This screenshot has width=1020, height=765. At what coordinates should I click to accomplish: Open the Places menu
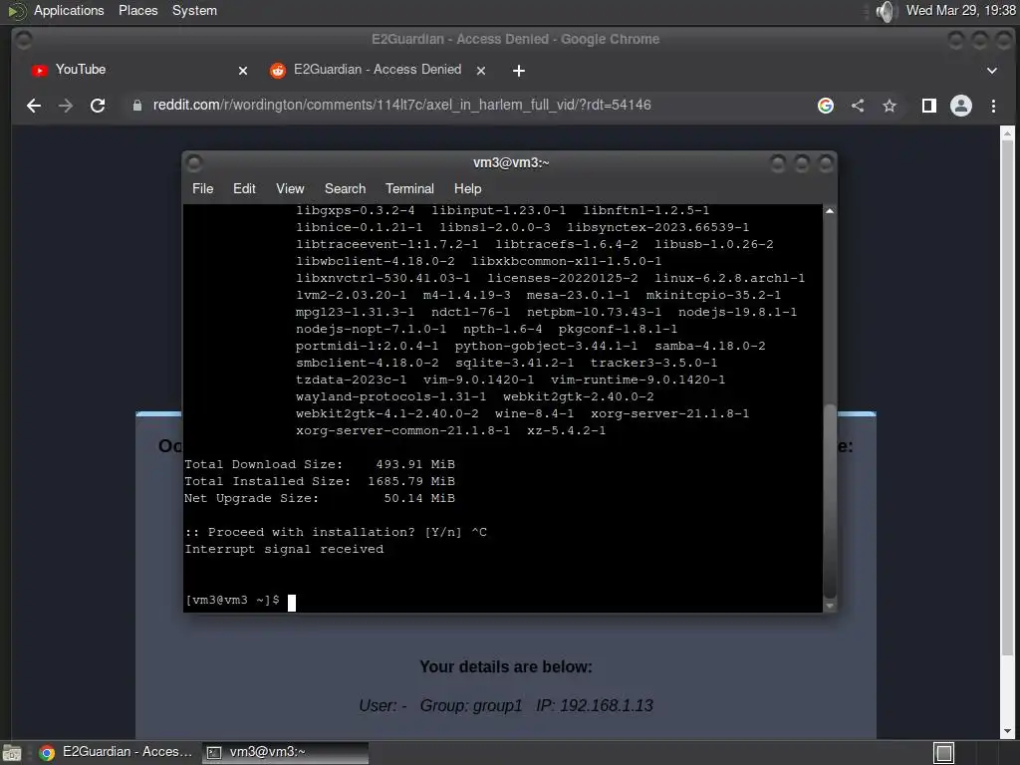click(x=137, y=10)
